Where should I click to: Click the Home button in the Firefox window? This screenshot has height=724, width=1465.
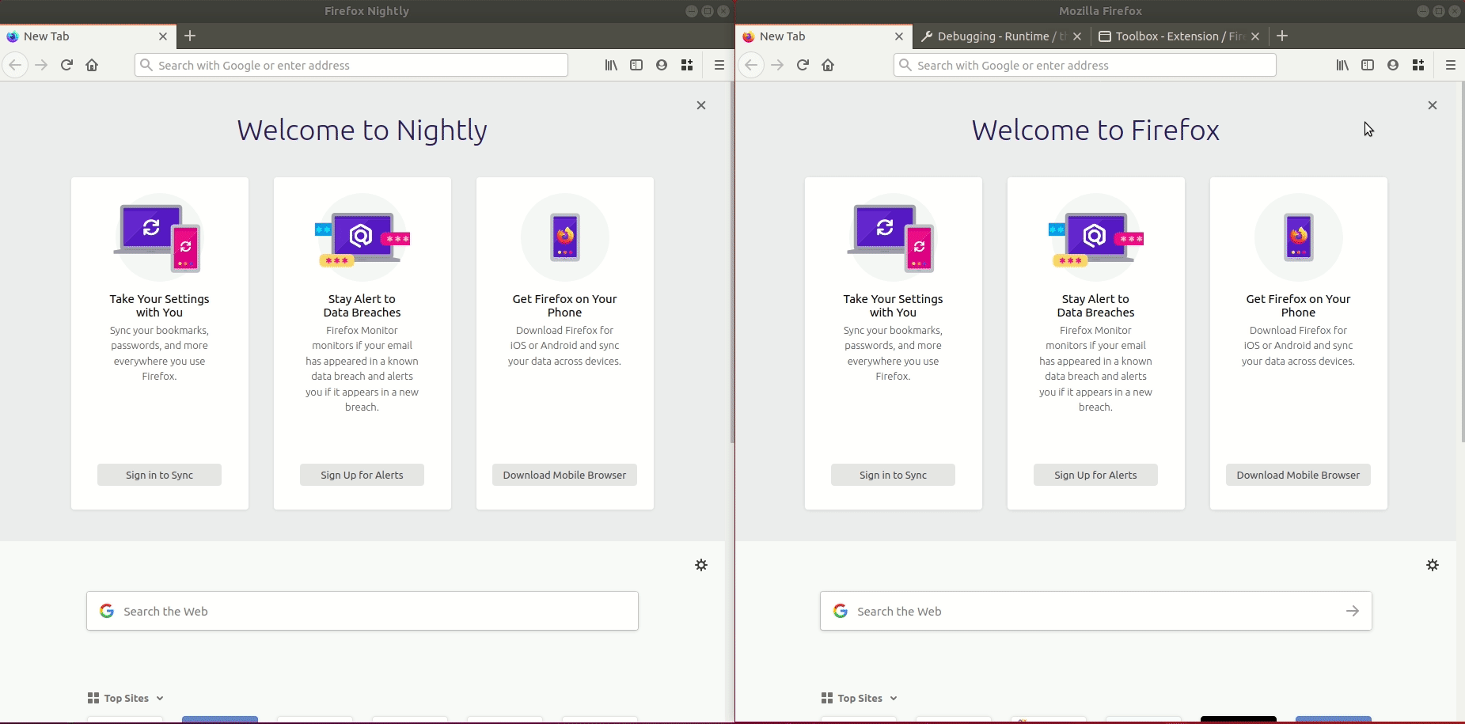(x=828, y=65)
